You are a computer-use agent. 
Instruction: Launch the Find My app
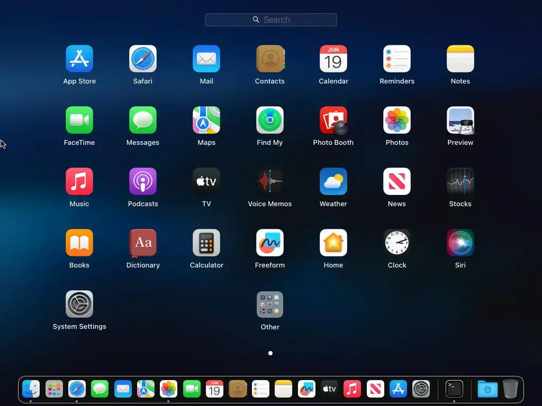click(x=270, y=120)
